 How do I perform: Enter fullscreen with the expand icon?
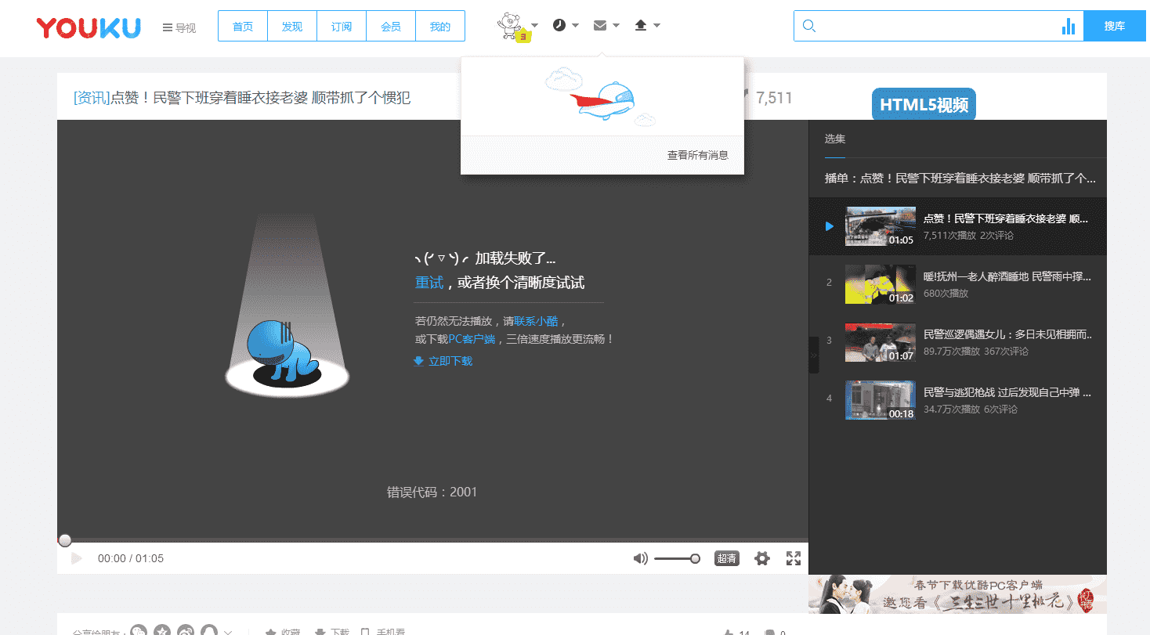[793, 558]
